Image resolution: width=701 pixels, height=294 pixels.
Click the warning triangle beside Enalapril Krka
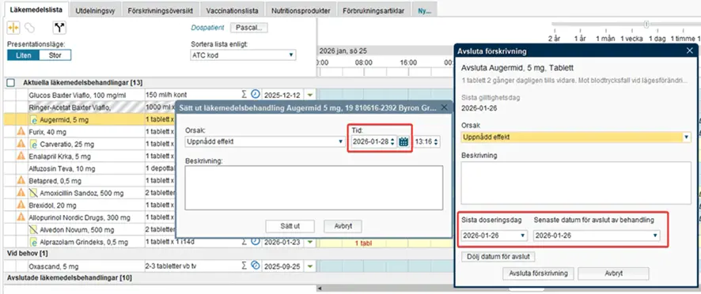21,156
